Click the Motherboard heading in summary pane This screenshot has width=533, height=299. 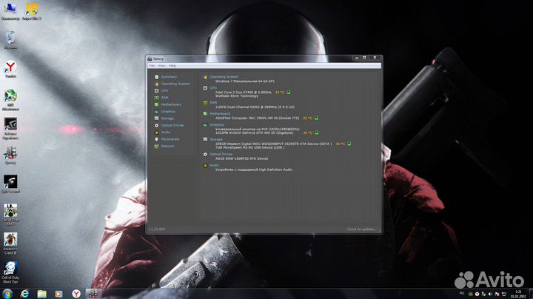(220, 114)
